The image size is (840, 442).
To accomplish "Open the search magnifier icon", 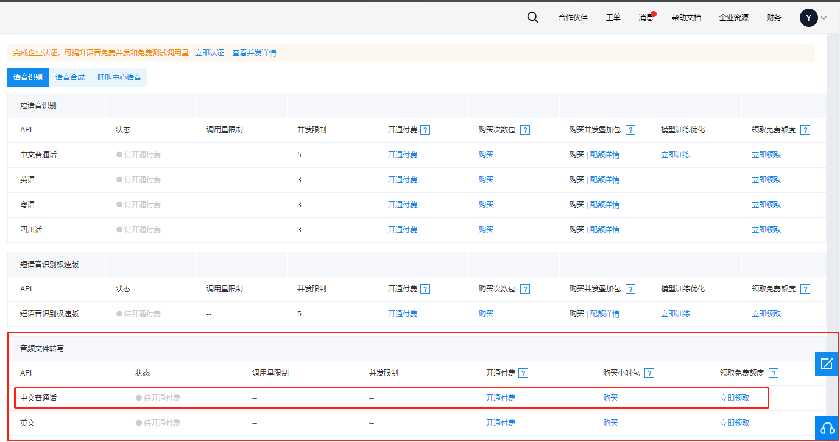I will tap(532, 17).
